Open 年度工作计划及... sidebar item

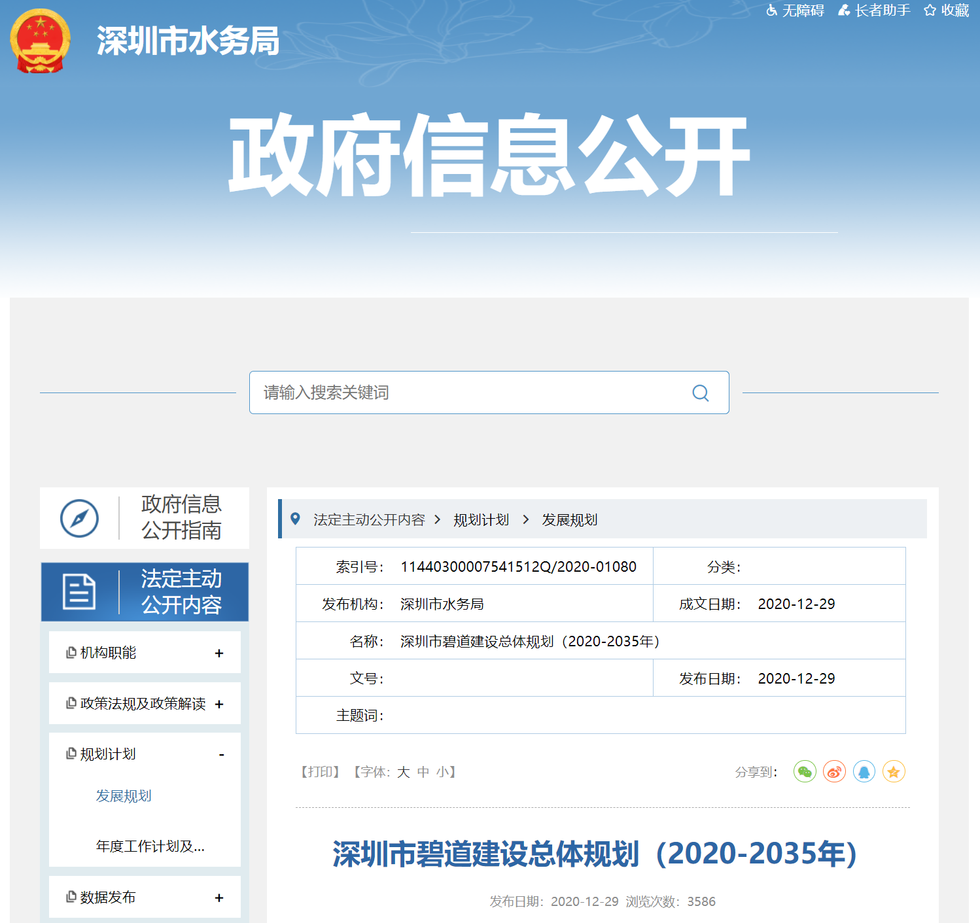150,846
